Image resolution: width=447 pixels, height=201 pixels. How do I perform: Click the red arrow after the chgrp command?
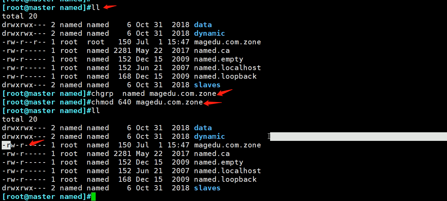click(x=225, y=92)
